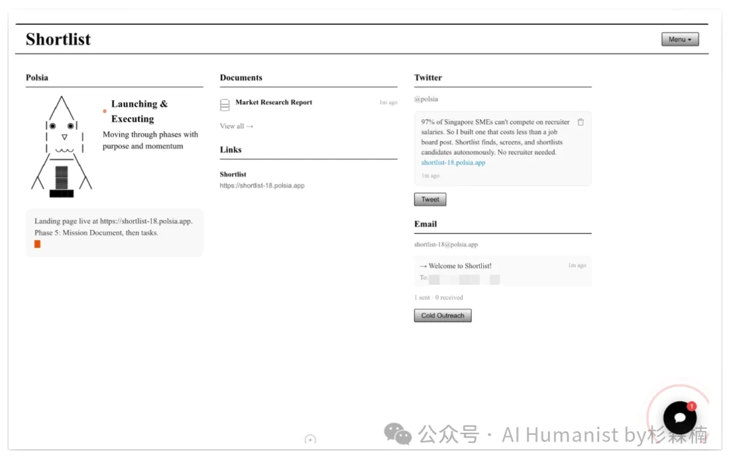The width and height of the screenshot is (731, 464).
Task: Click the orange status dot beside Launching & Executing
Action: 105,111
